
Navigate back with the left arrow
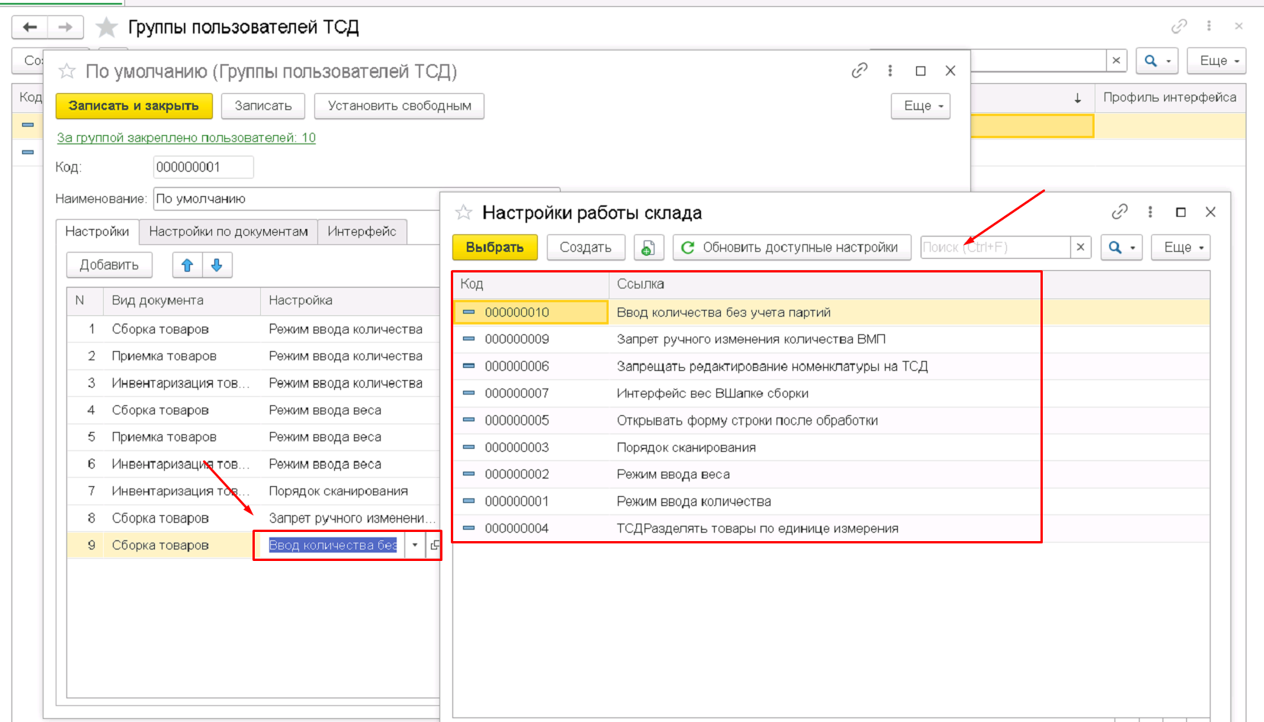point(30,27)
